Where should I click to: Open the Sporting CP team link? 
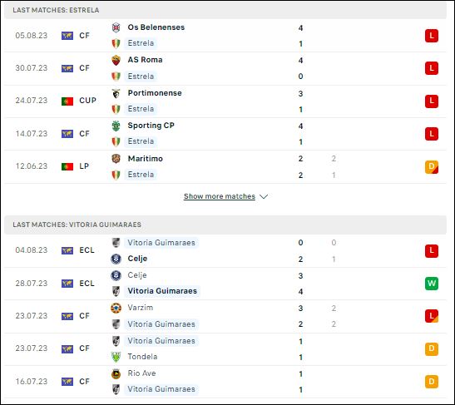pos(151,126)
